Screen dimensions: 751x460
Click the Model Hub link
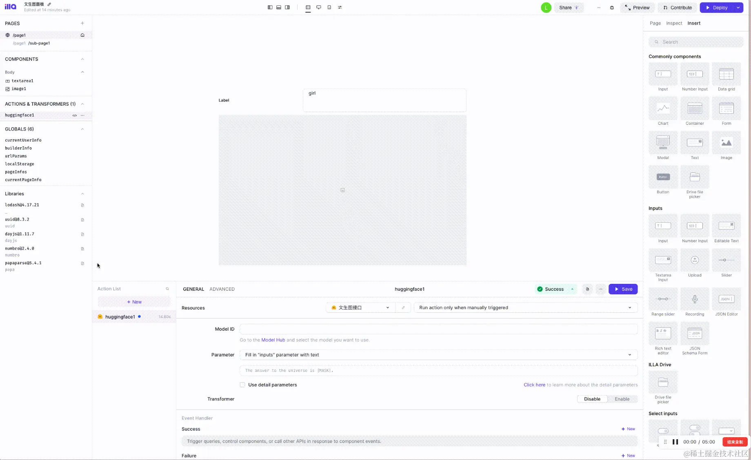point(273,340)
